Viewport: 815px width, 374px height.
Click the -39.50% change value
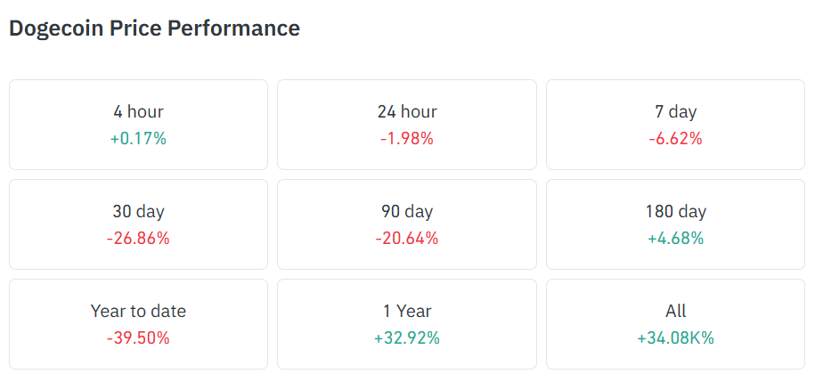[138, 337]
